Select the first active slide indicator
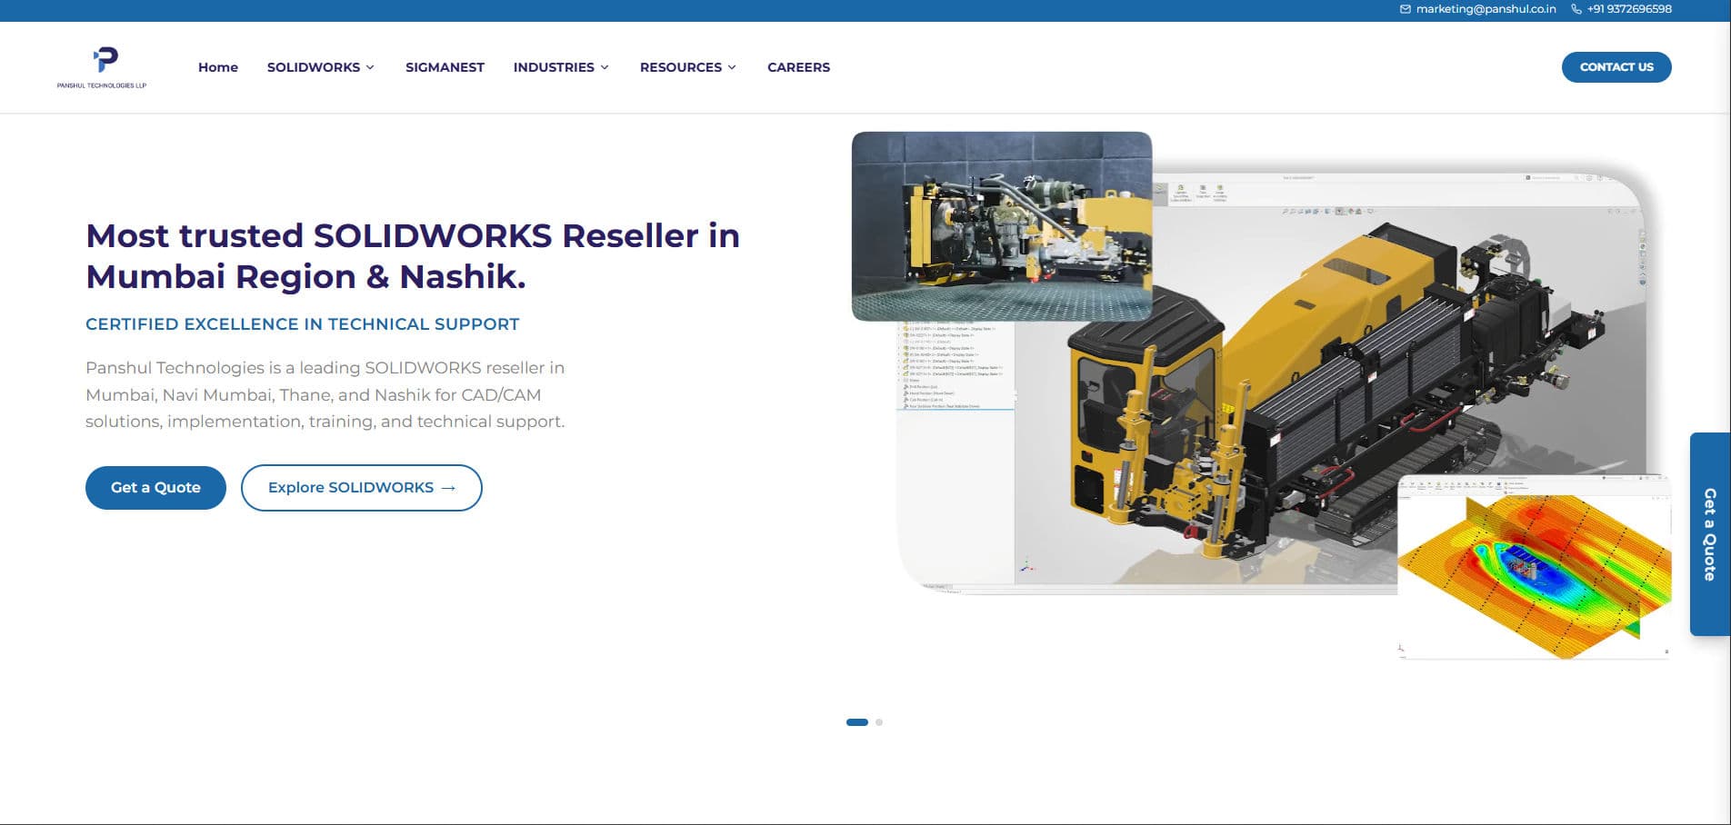Viewport: 1731px width, 825px height. [x=857, y=722]
